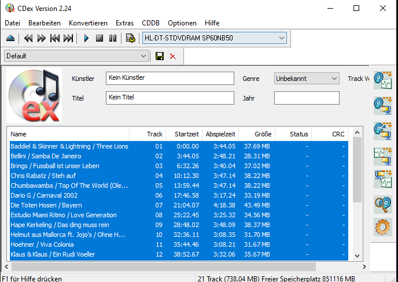Select track Klaus & Klaus / Ein Rudi Voeller
This screenshot has height=282, width=398.
(x=179, y=254)
